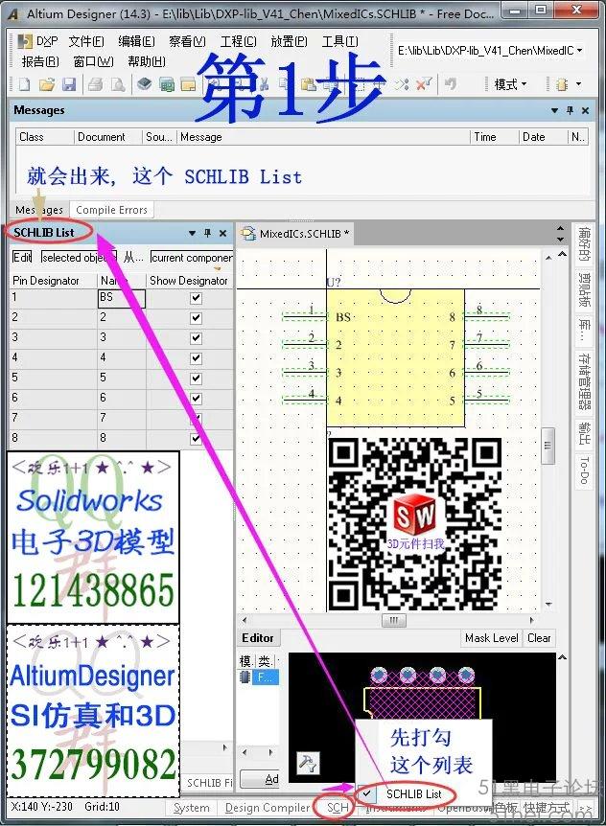Toggle Show Designator checkbox for pin 5
Image resolution: width=606 pixels, height=826 pixels.
tap(196, 379)
